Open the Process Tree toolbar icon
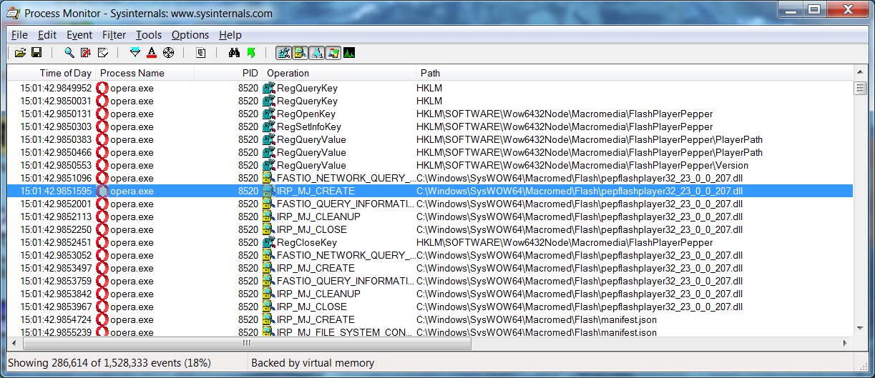Image resolution: width=875 pixels, height=378 pixels. click(201, 53)
